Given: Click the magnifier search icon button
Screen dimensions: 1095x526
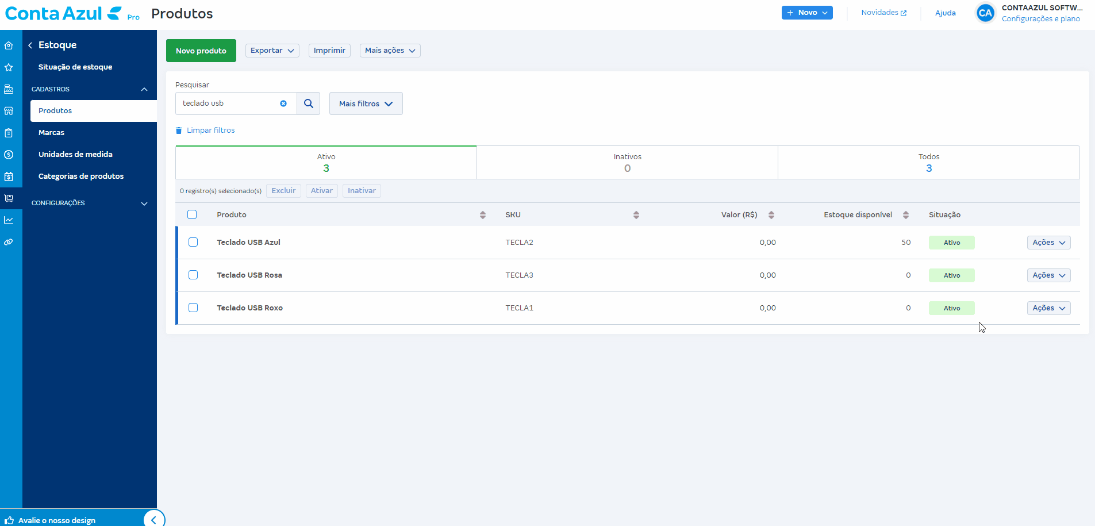Looking at the screenshot, I should point(309,103).
